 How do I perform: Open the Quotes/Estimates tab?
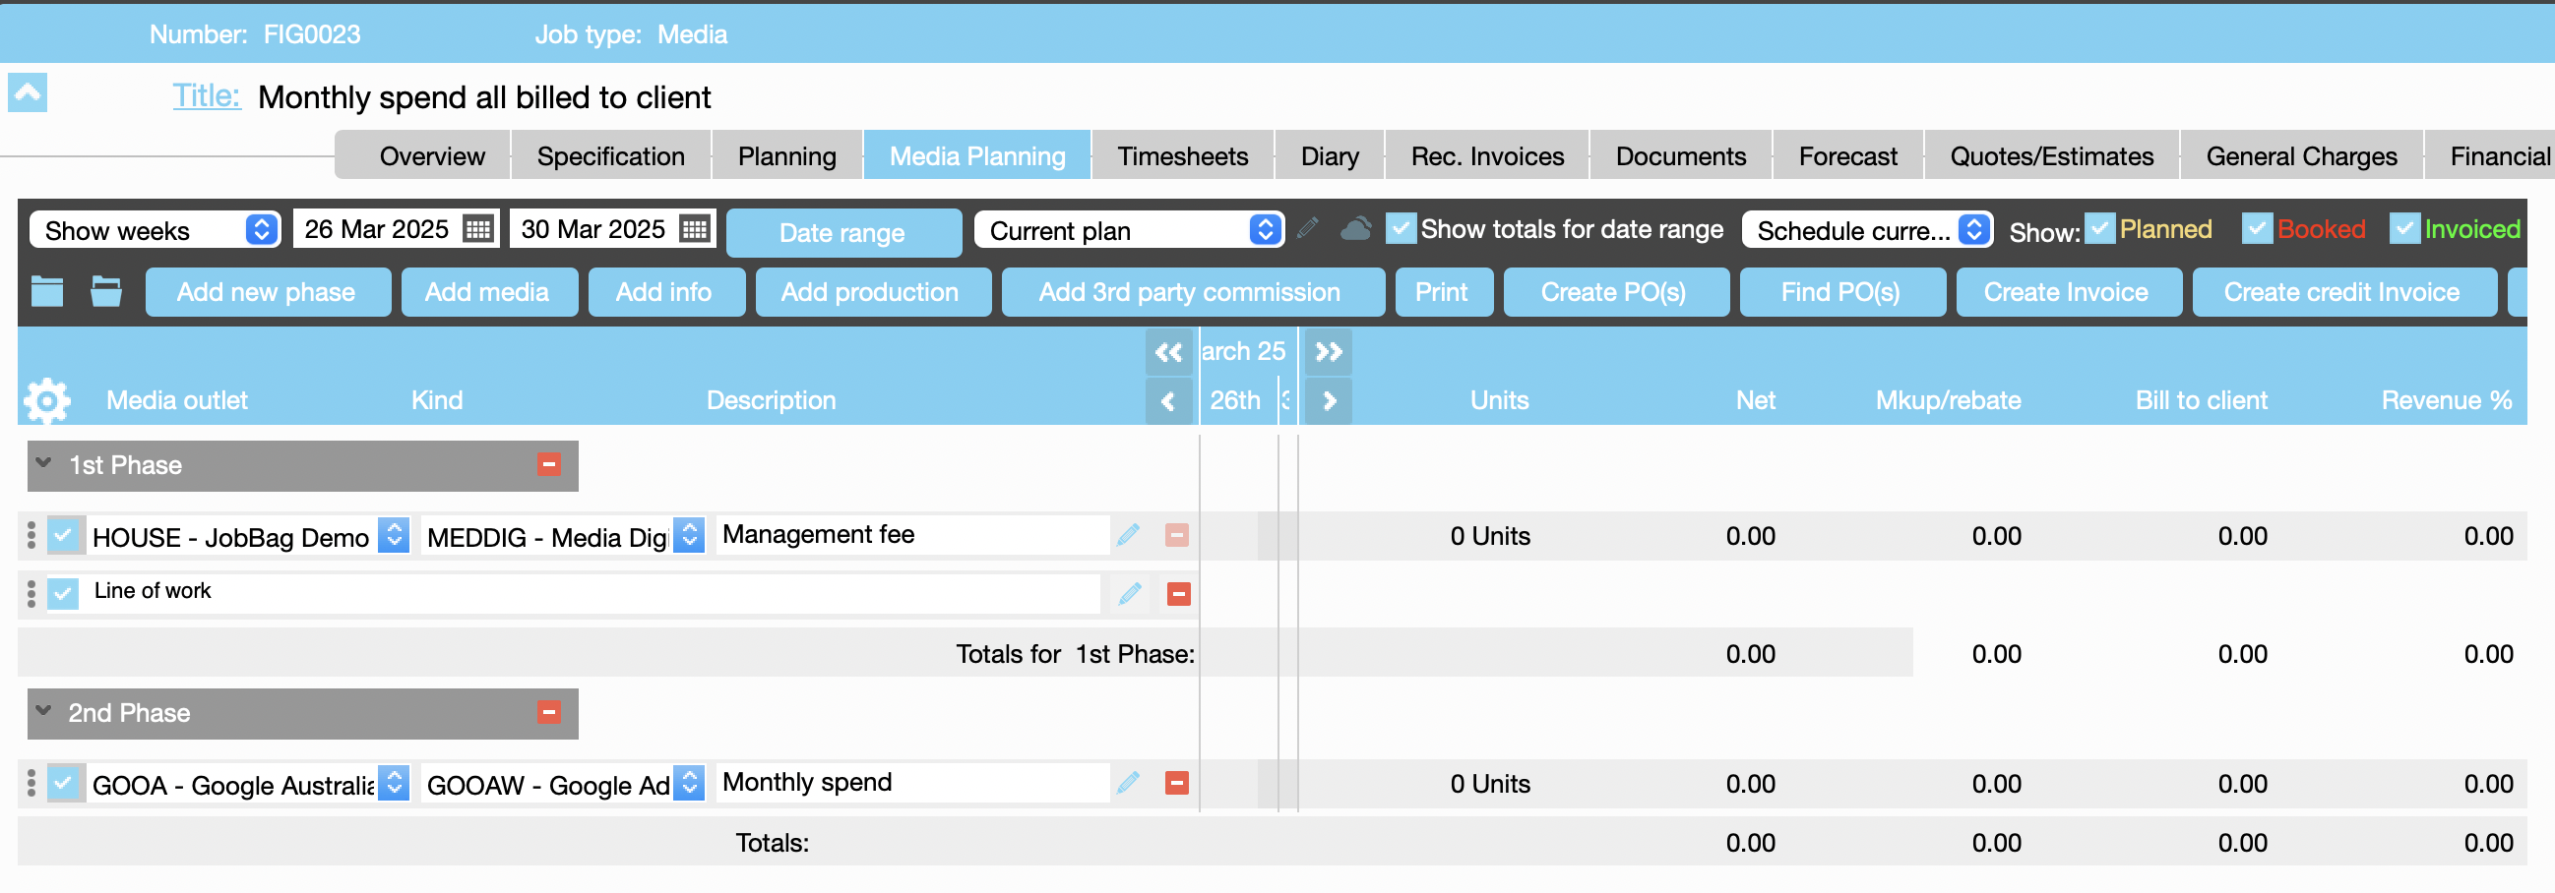[2051, 155]
